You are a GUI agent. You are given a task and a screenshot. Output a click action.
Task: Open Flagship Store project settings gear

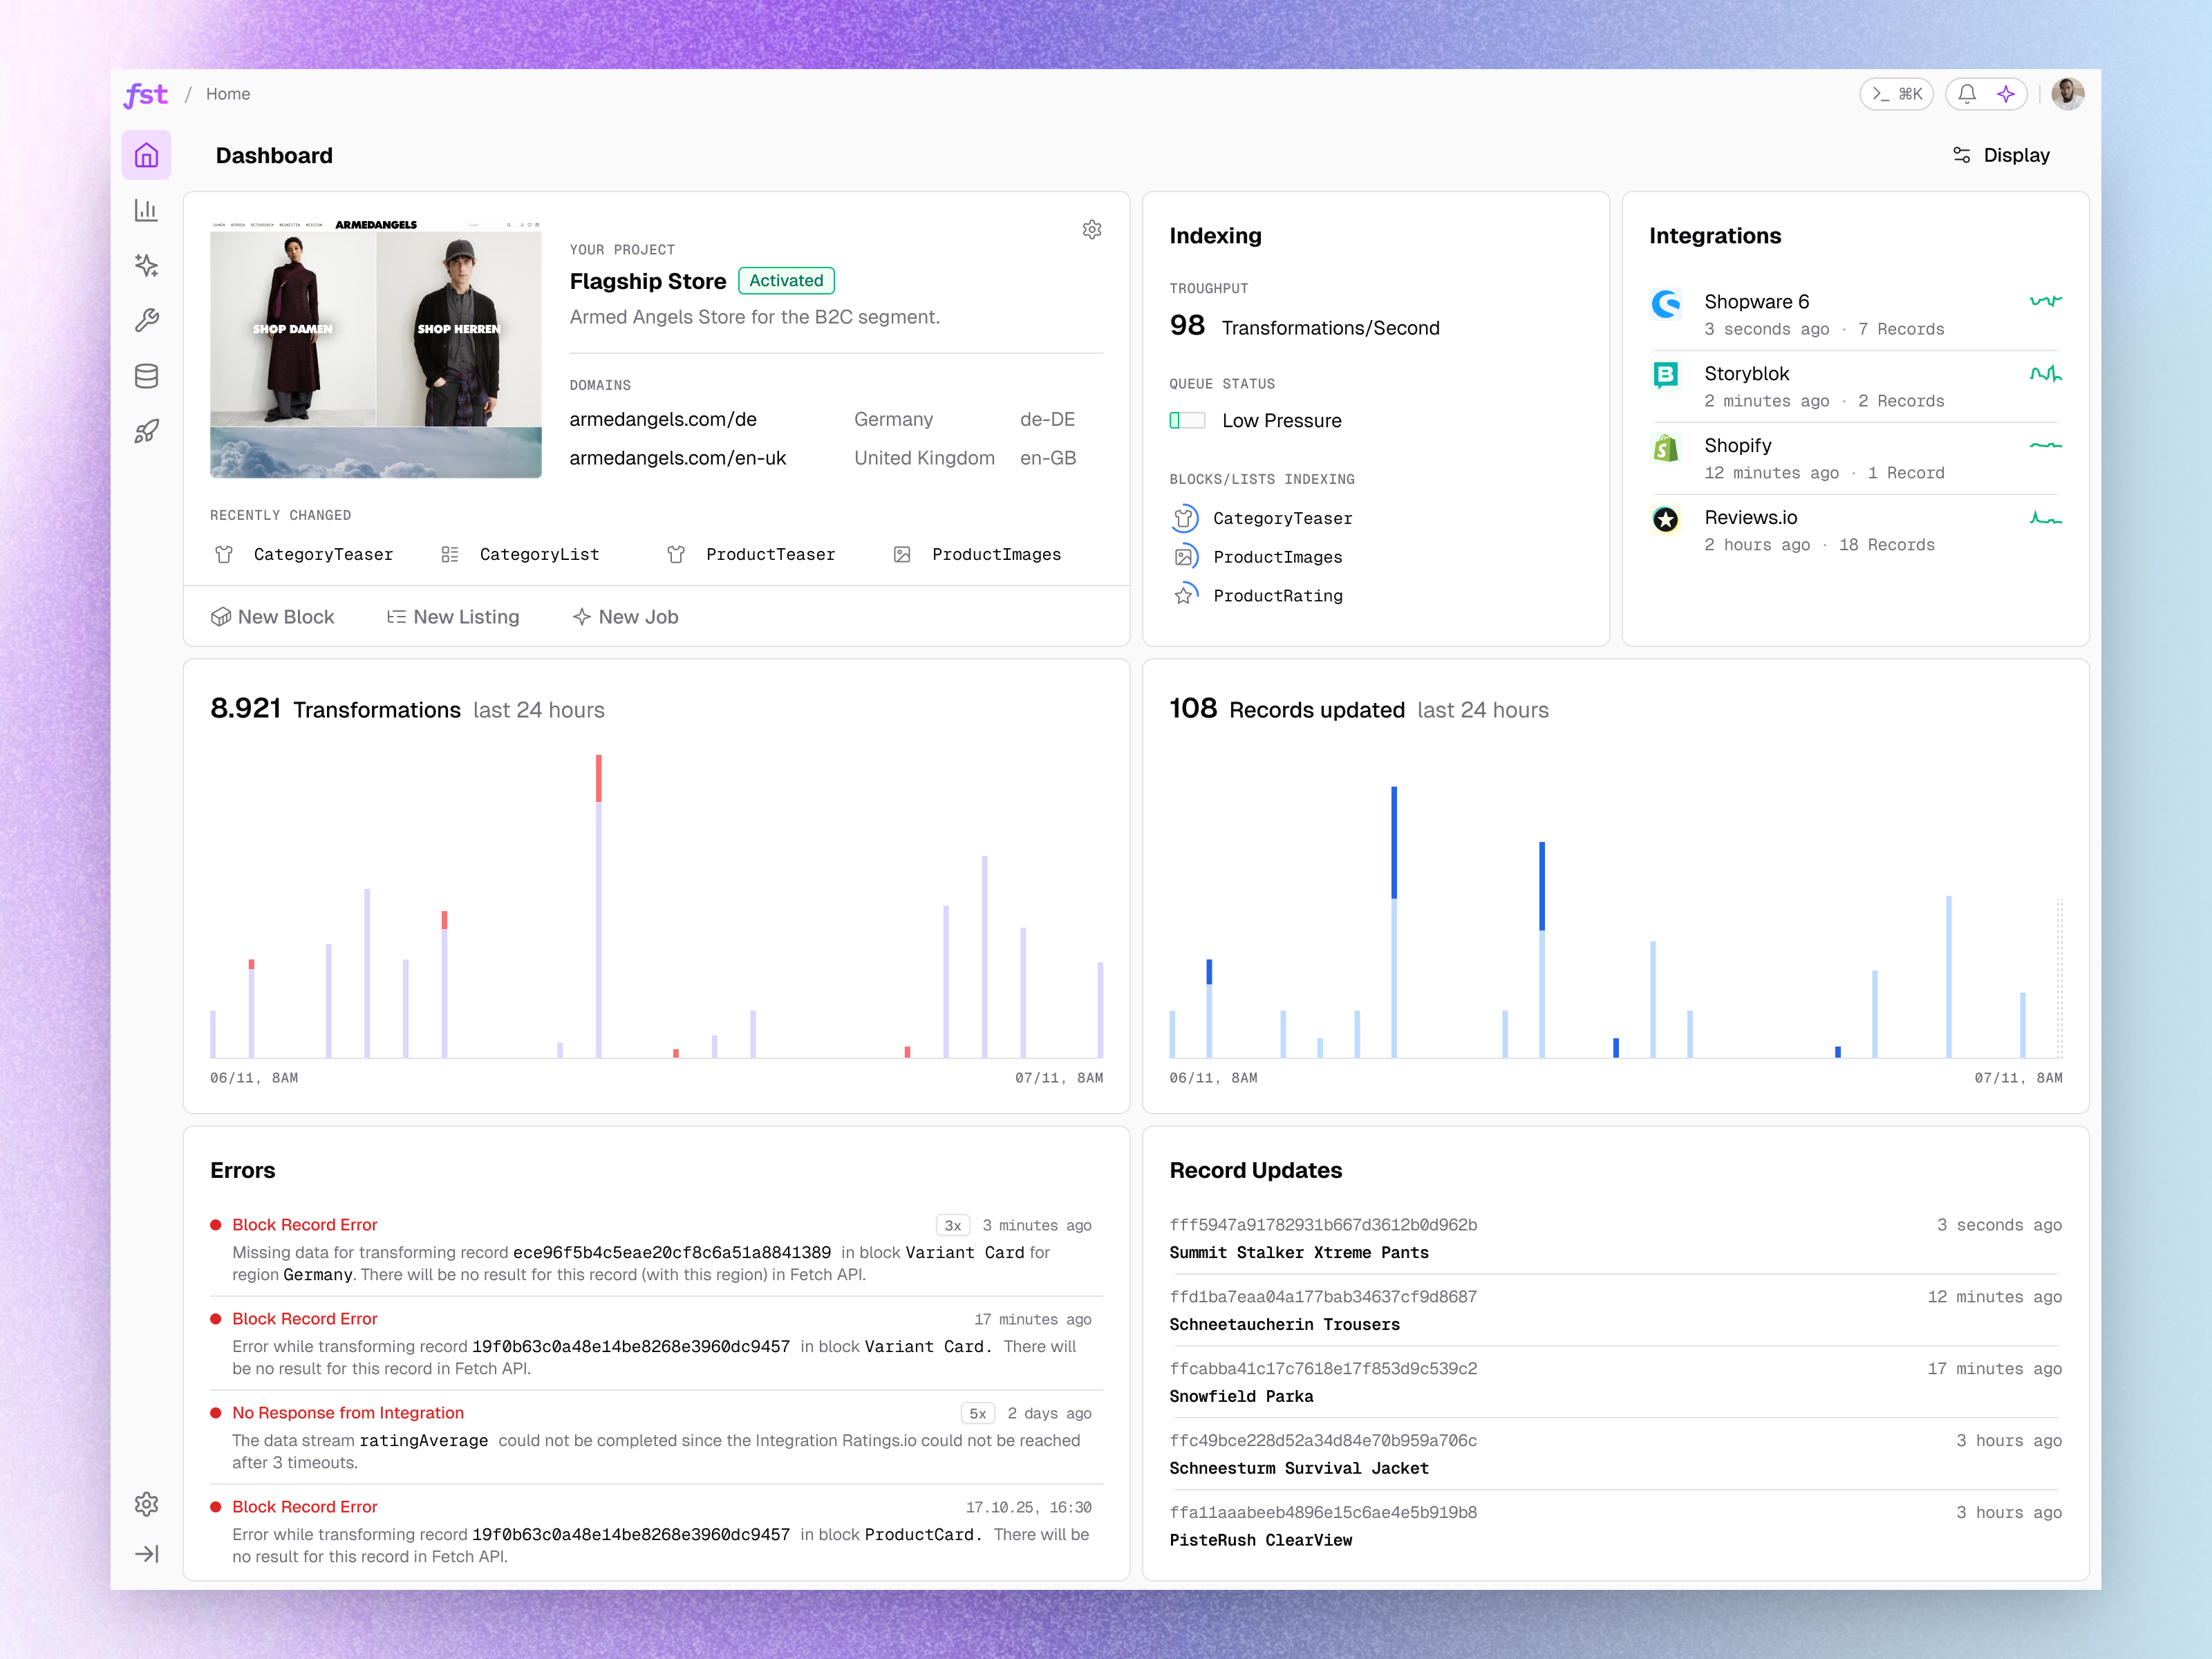[1092, 230]
